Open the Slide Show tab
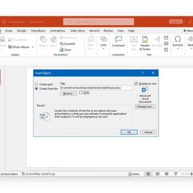The width and height of the screenshot is (193, 193). [78, 31]
